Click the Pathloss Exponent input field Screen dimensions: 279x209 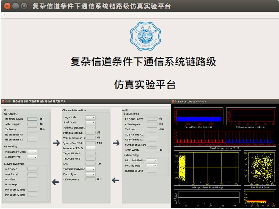[x=90, y=127]
